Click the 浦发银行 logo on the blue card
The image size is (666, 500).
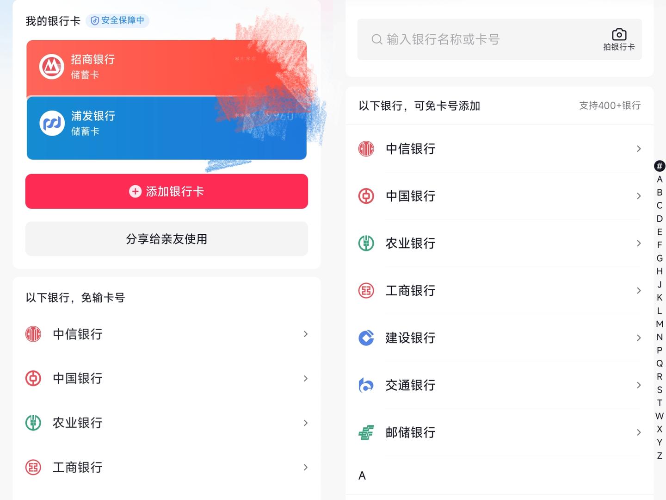[51, 123]
